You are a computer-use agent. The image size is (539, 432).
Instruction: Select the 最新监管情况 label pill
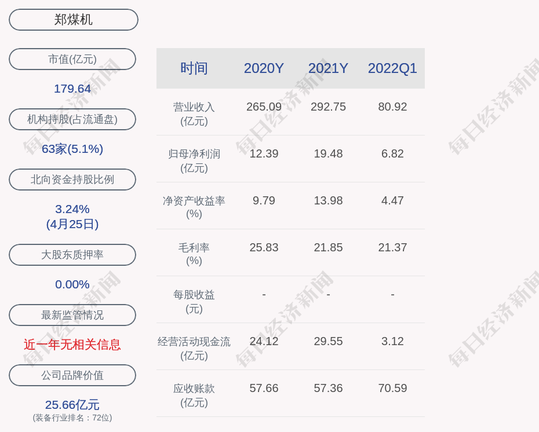(72, 315)
